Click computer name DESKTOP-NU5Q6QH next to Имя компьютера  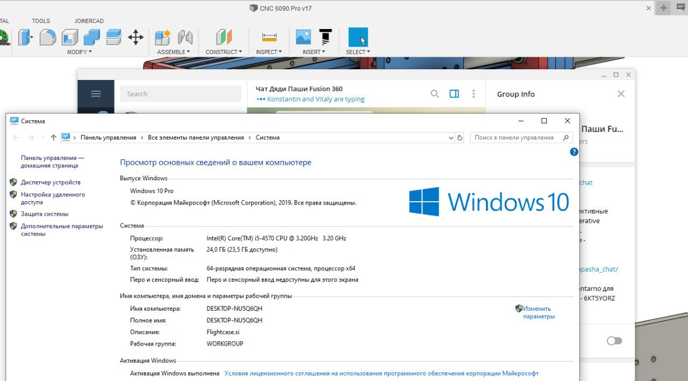[x=234, y=309]
